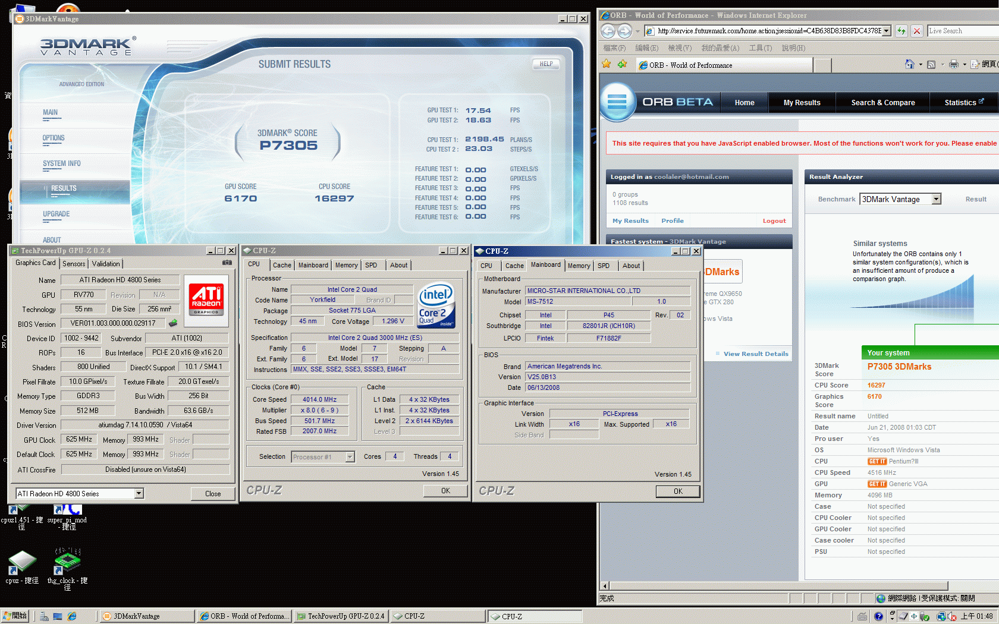Click OK in the CPU-Z Mainboard window
Image resolution: width=999 pixels, height=624 pixels.
tap(678, 491)
